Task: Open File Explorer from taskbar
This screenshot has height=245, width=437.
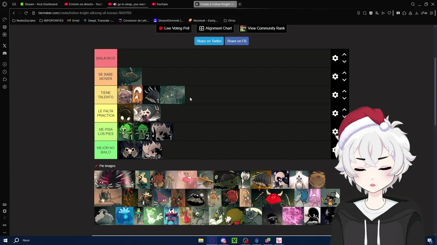Action: [x=201, y=241]
